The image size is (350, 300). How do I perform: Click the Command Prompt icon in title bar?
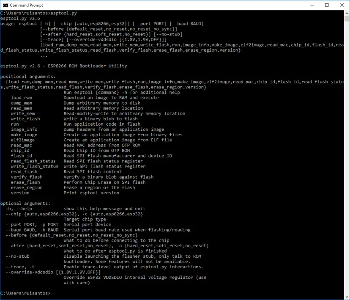point(5,5)
